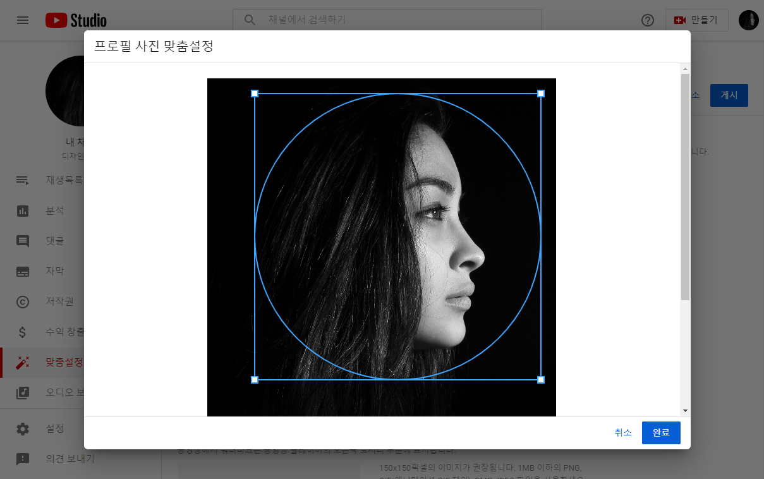Click 취소 to cancel the crop dialog

click(623, 433)
